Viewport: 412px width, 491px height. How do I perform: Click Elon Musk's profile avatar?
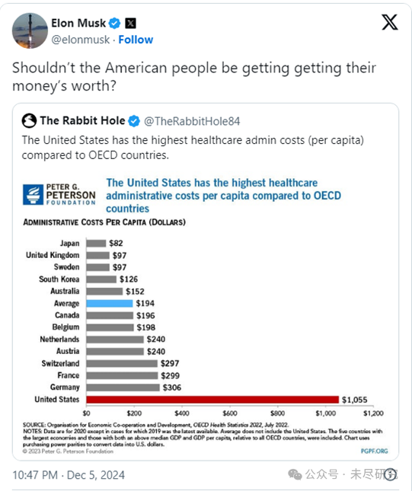(30, 30)
